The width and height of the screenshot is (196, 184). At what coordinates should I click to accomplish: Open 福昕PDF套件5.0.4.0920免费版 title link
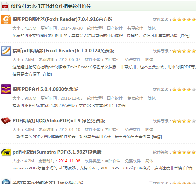tap(45, 89)
